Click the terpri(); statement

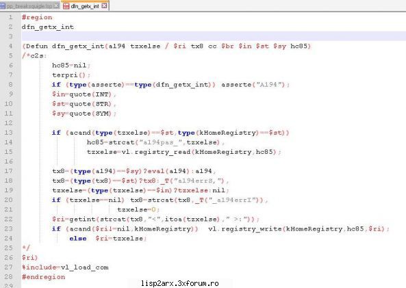tap(71, 75)
